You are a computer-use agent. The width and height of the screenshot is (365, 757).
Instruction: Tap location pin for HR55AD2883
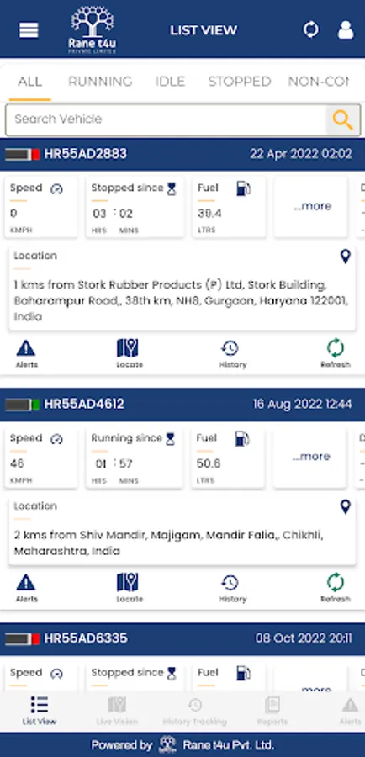345,257
